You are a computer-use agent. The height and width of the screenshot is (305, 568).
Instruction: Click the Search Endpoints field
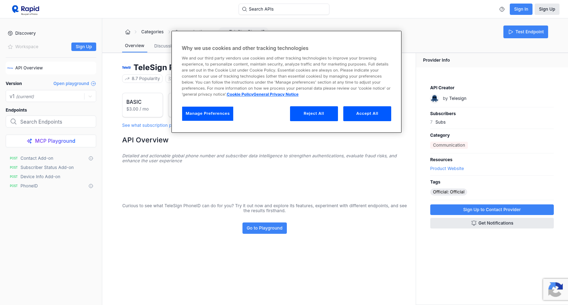coord(51,122)
